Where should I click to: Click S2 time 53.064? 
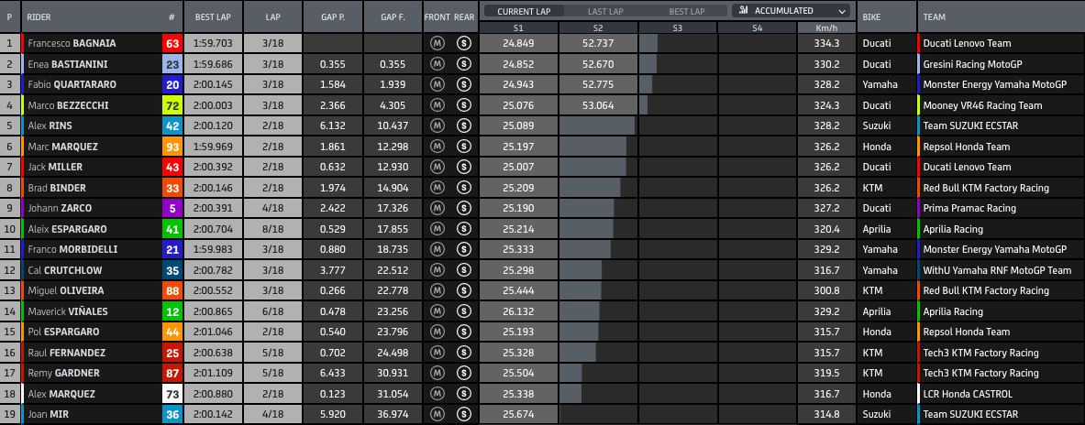[598, 105]
